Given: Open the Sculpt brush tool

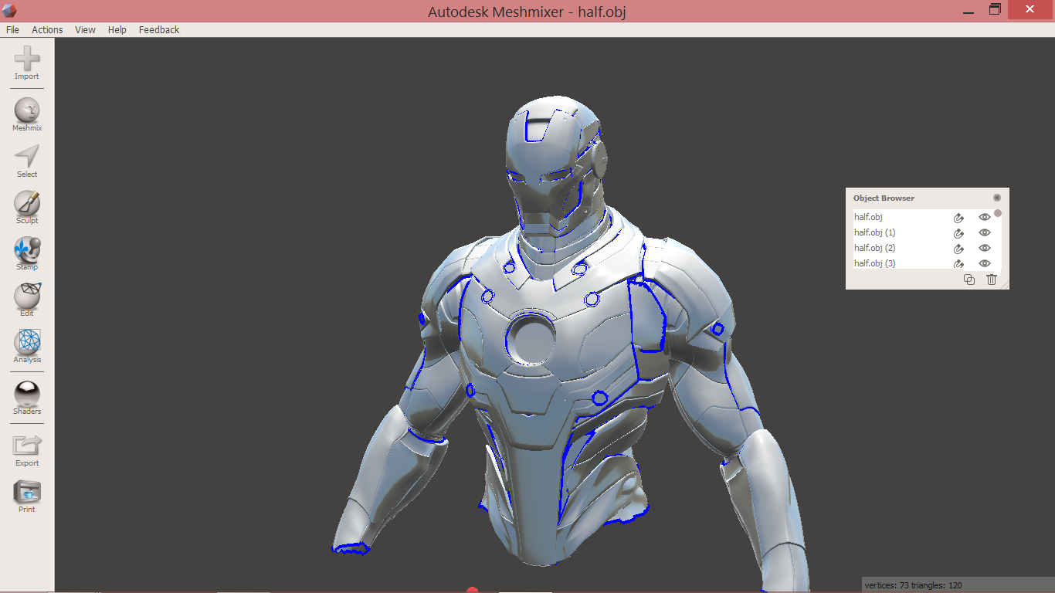Looking at the screenshot, I should point(27,207).
